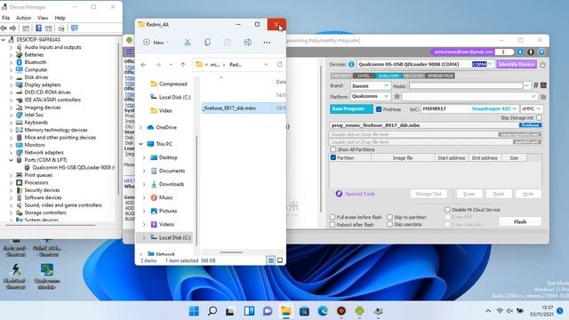Click the Special Task link
The width and height of the screenshot is (569, 320).
360,194
